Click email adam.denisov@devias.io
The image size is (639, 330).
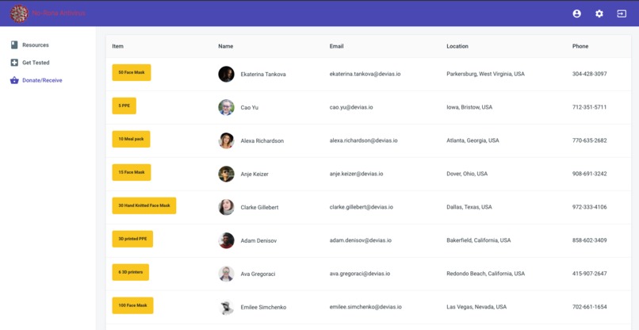click(x=361, y=240)
